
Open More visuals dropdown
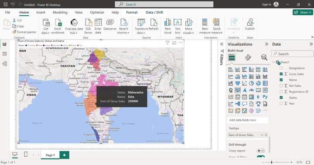pyautogui.click(x=188, y=27)
